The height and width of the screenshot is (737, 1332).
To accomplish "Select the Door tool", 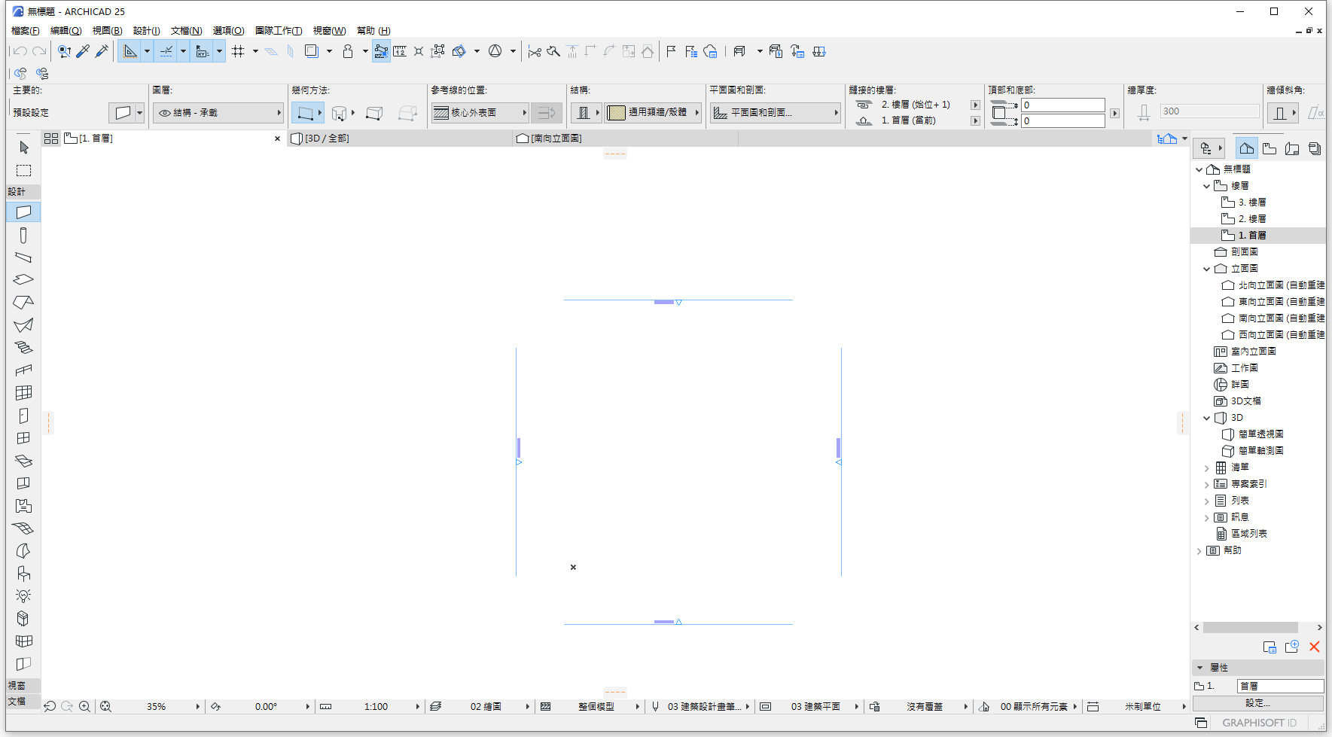I will (x=23, y=416).
